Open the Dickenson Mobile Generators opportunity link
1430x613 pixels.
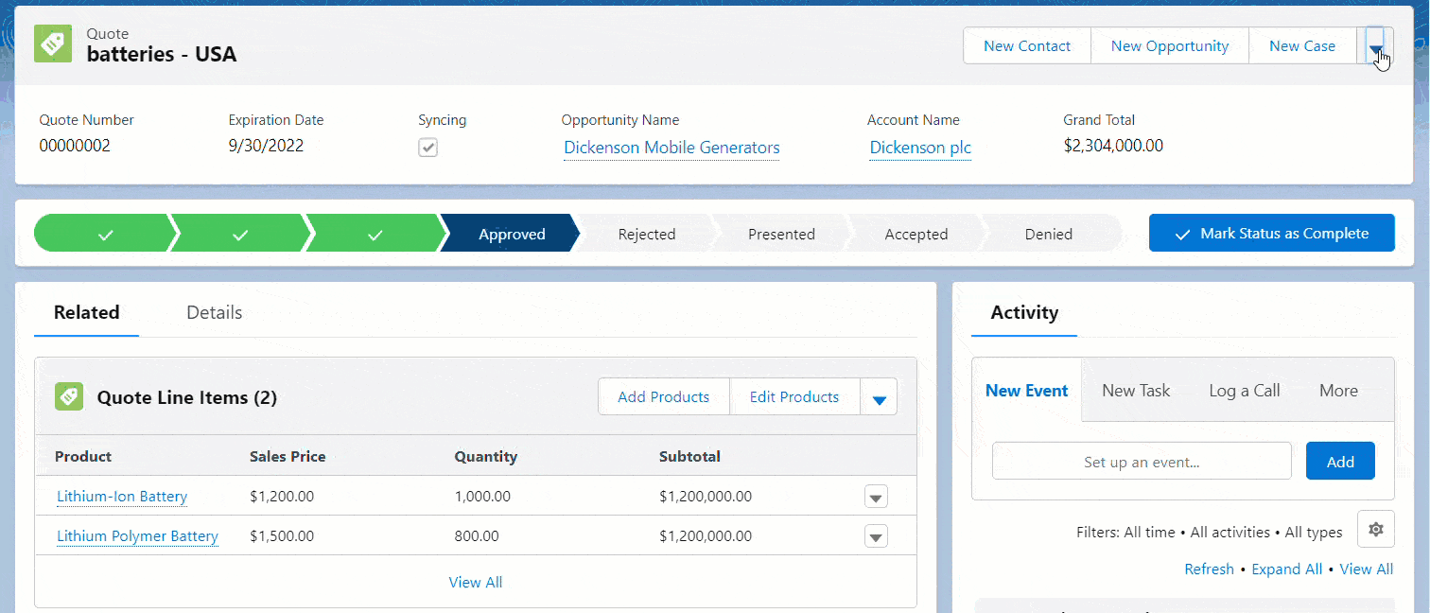(671, 148)
